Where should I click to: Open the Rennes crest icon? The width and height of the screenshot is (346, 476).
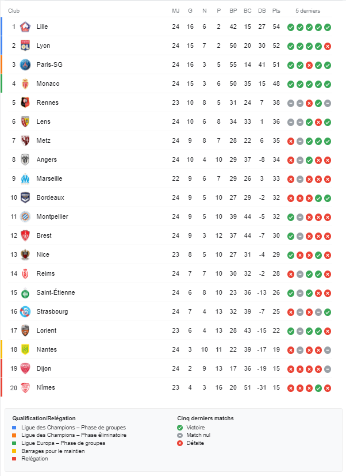point(25,103)
